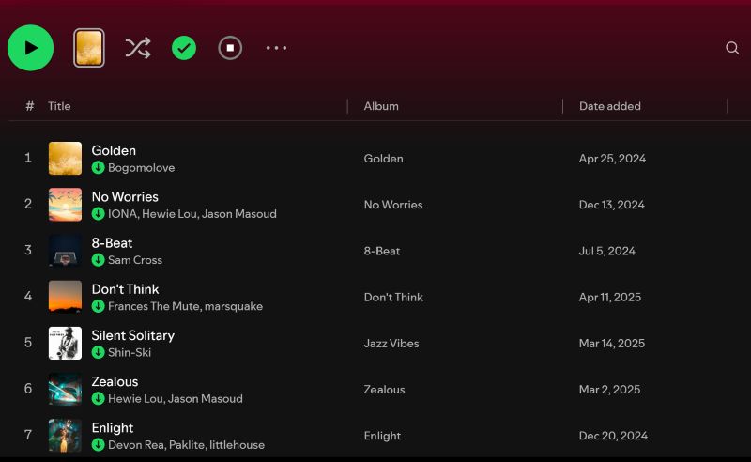Screen dimensions: 751x462
Task: Click the No Worries track cover
Action: [65, 205]
